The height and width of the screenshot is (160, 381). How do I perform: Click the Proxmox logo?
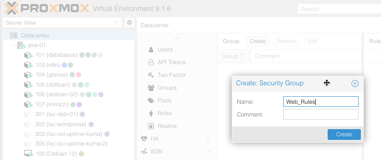click(47, 8)
